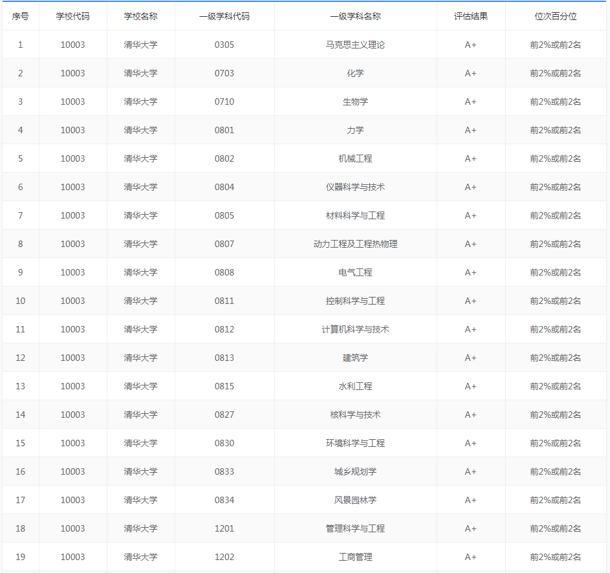Click the 序号 column header
This screenshot has width=610, height=573.
21,16
